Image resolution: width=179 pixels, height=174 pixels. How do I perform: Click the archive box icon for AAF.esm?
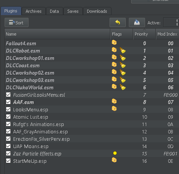point(114,101)
